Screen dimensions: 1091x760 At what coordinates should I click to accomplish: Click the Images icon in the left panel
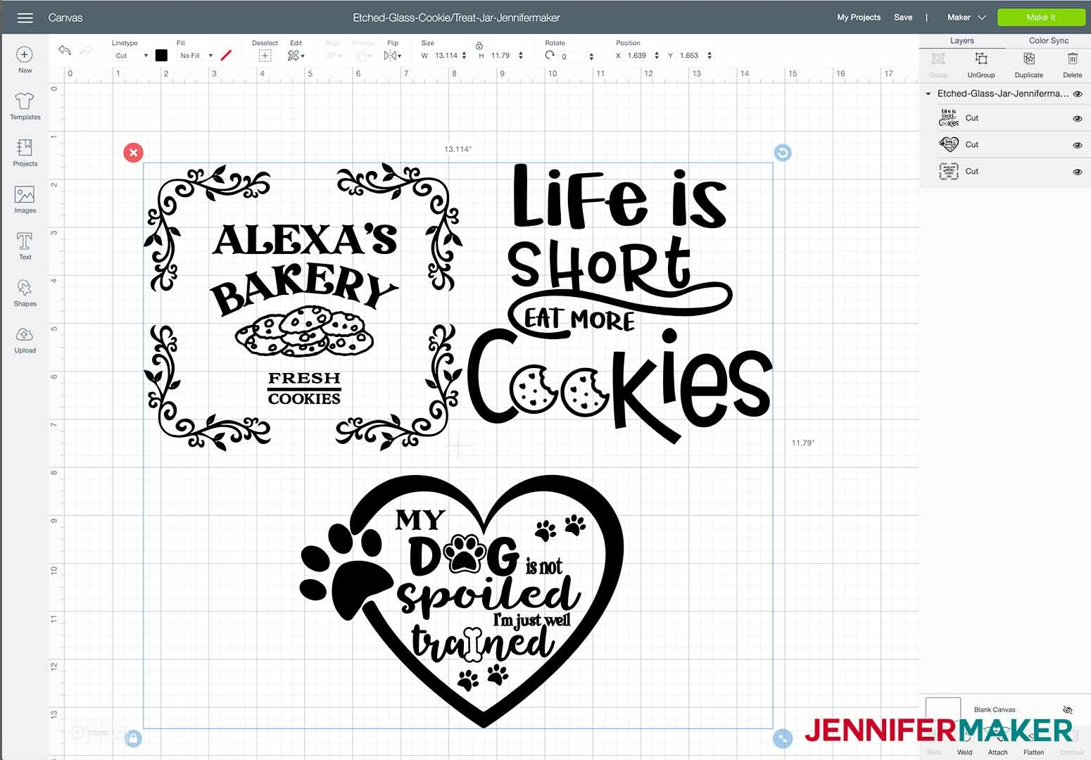[x=25, y=200]
